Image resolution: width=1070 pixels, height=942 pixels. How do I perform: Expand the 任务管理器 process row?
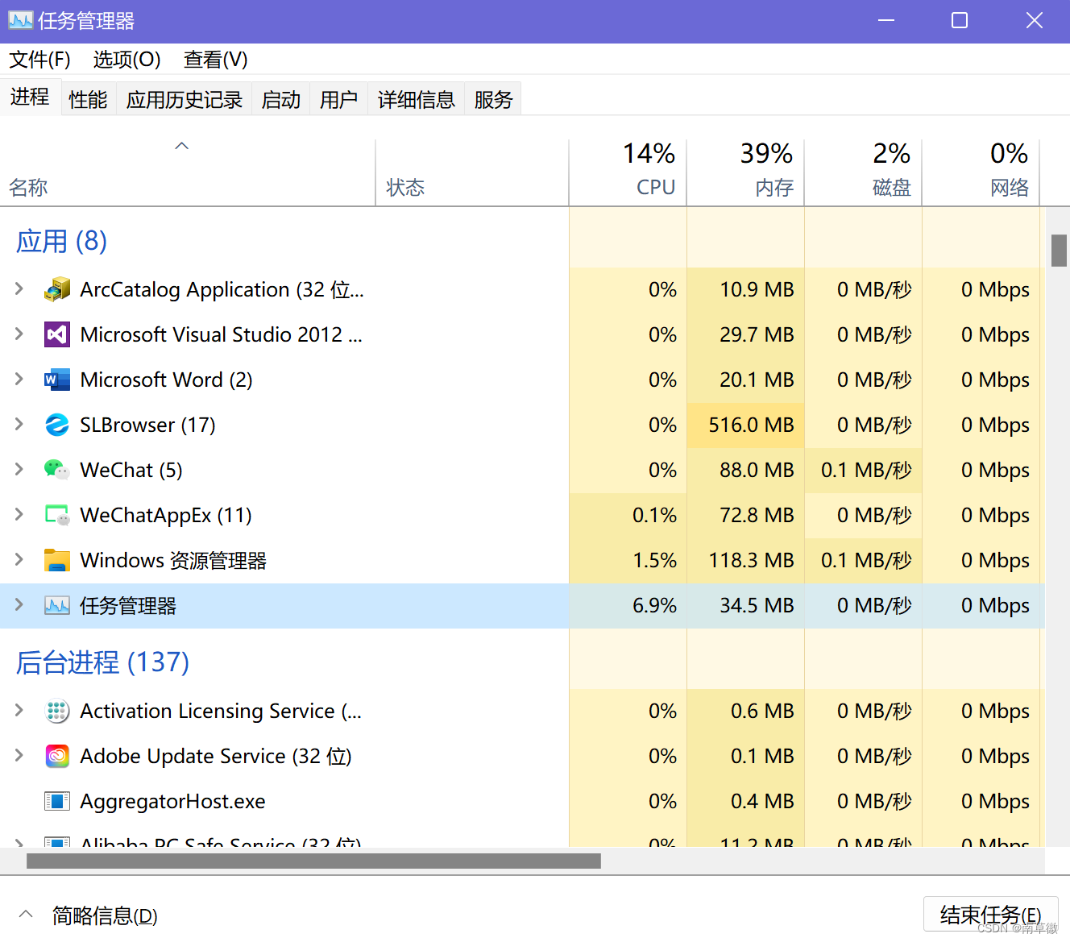point(19,605)
